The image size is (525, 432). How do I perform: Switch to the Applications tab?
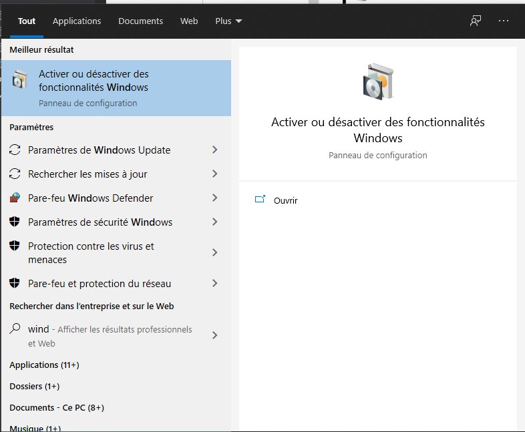tap(77, 21)
